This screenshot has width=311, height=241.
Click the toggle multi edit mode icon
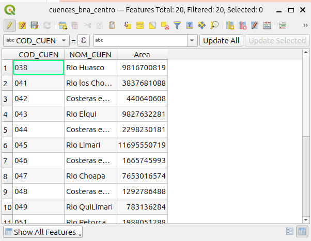click(x=22, y=25)
